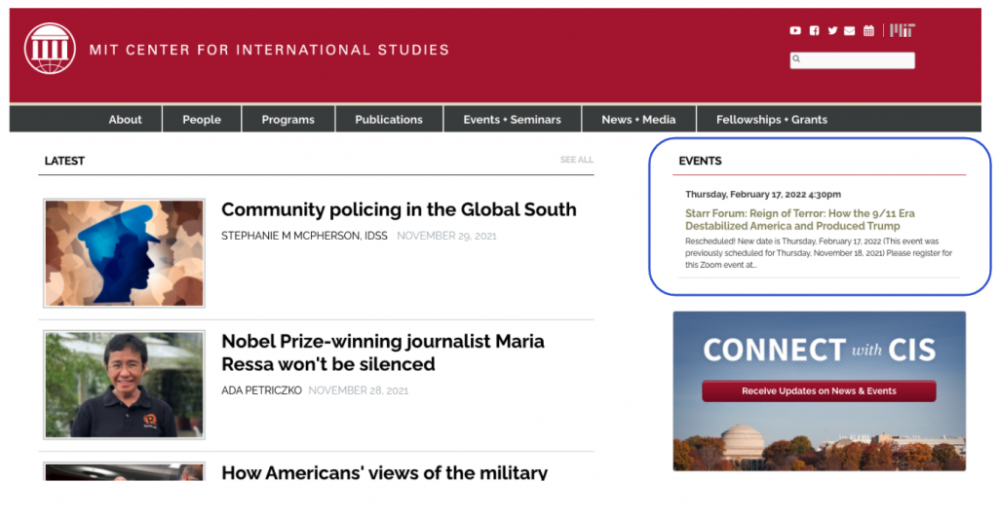This screenshot has width=998, height=520.
Task: Click SEE ALL in the Latest section
Action: (577, 160)
